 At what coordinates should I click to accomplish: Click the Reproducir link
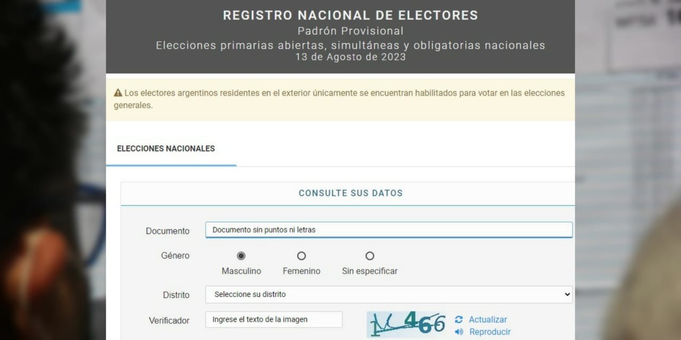489,331
